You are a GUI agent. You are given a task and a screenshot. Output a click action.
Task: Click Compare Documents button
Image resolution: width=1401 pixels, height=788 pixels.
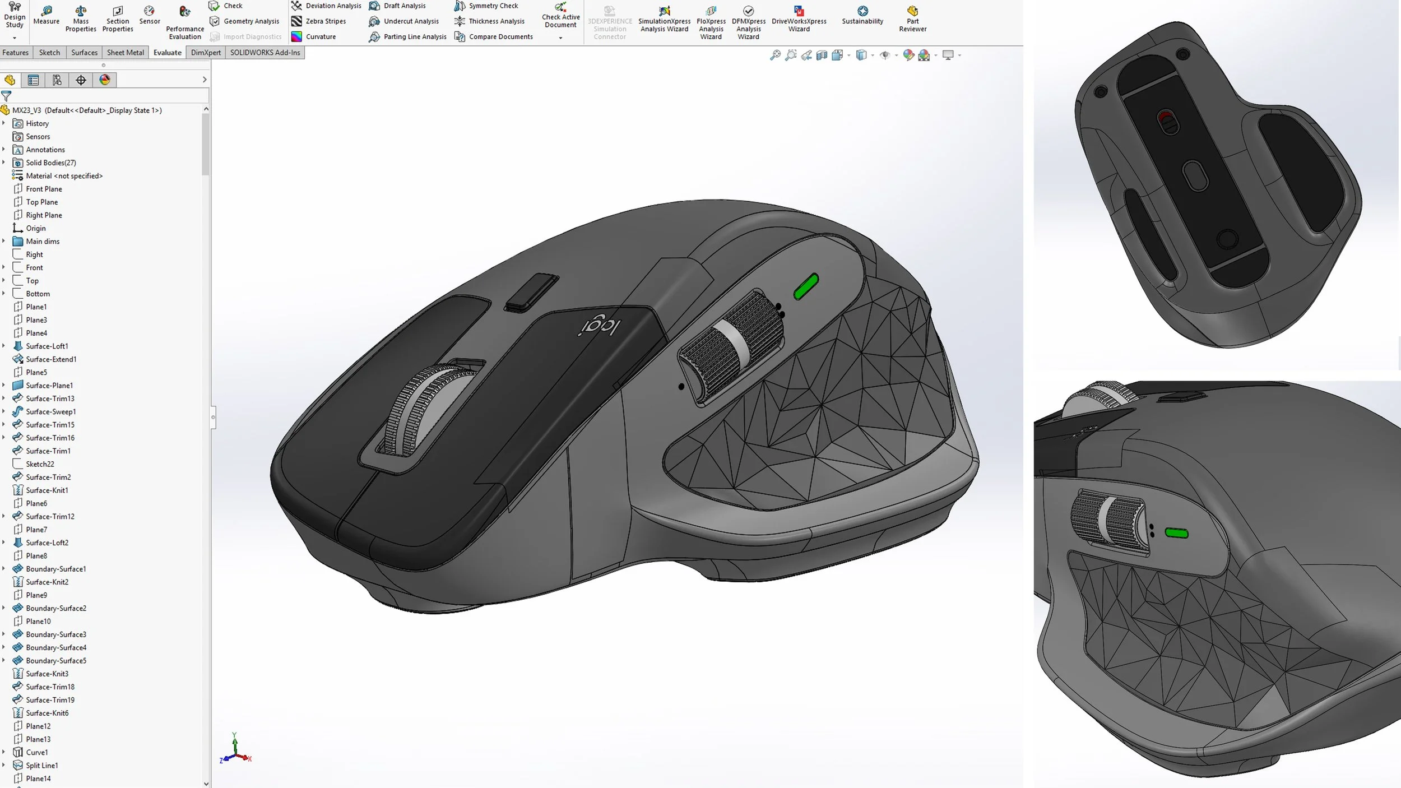493,37
